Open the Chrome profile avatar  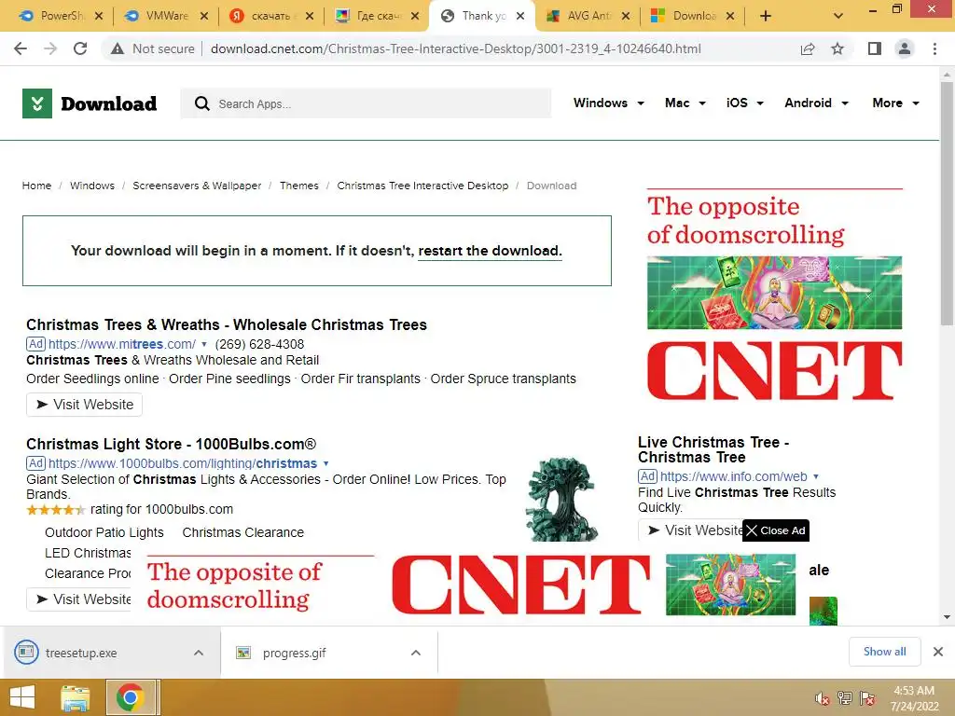(905, 48)
